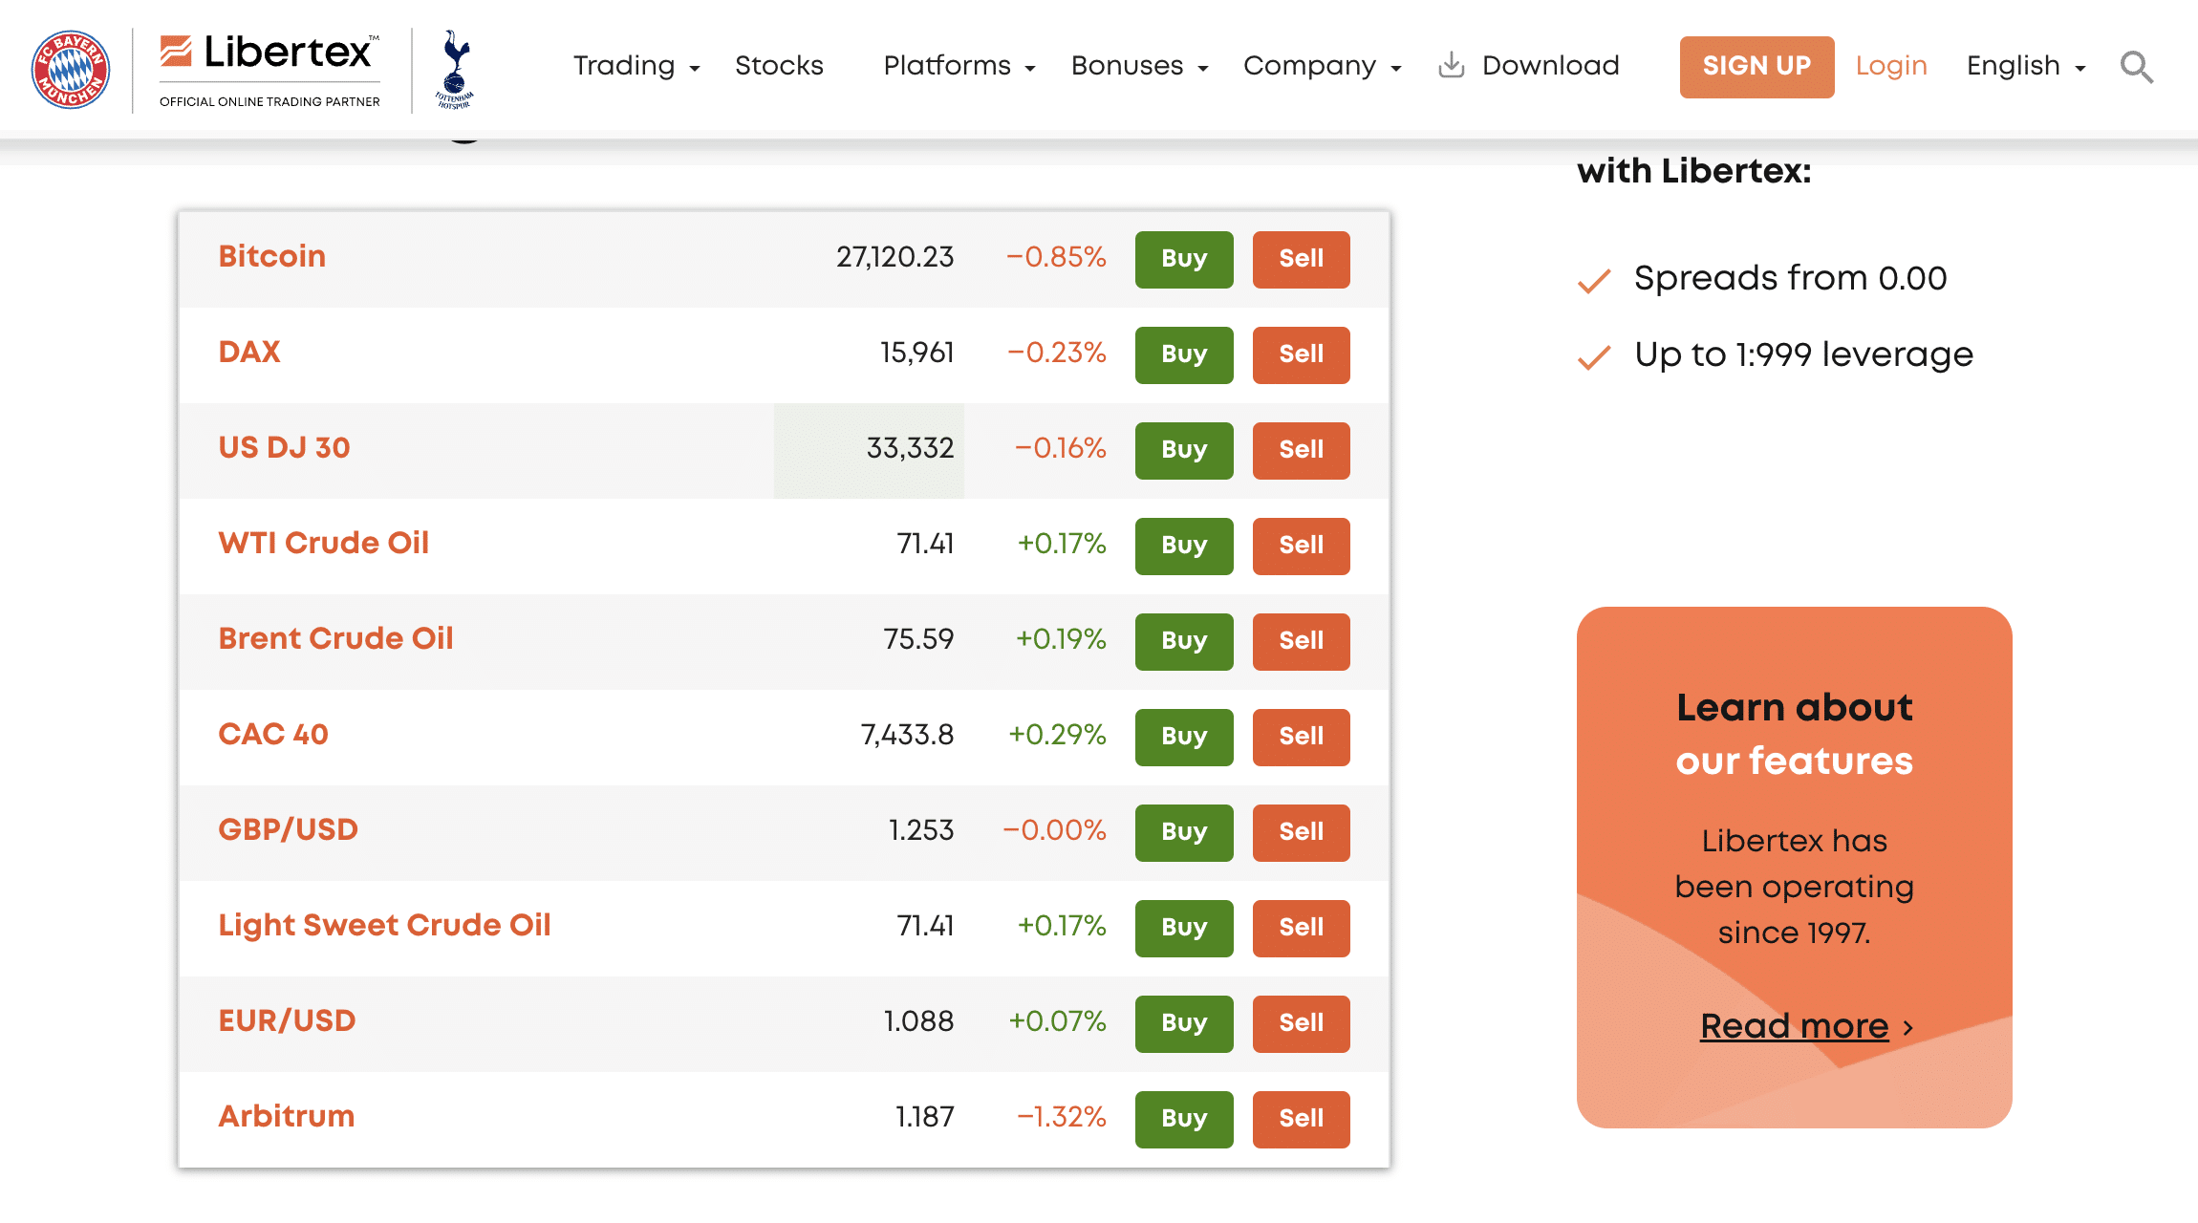Sell Light Sweet Crude Oil
This screenshot has height=1223, width=2198.
point(1301,928)
